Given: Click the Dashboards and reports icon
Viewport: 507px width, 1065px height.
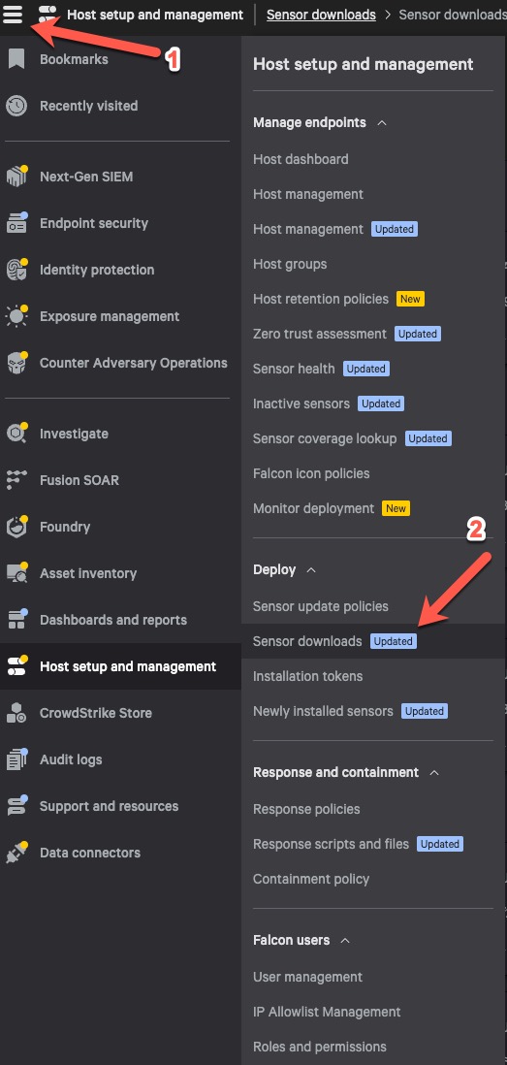Looking at the screenshot, I should [x=16, y=620].
